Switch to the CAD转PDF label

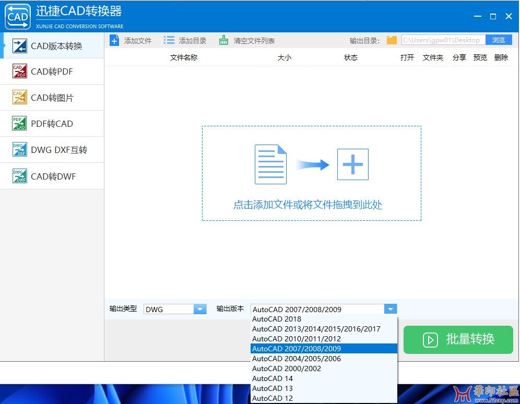coord(52,72)
